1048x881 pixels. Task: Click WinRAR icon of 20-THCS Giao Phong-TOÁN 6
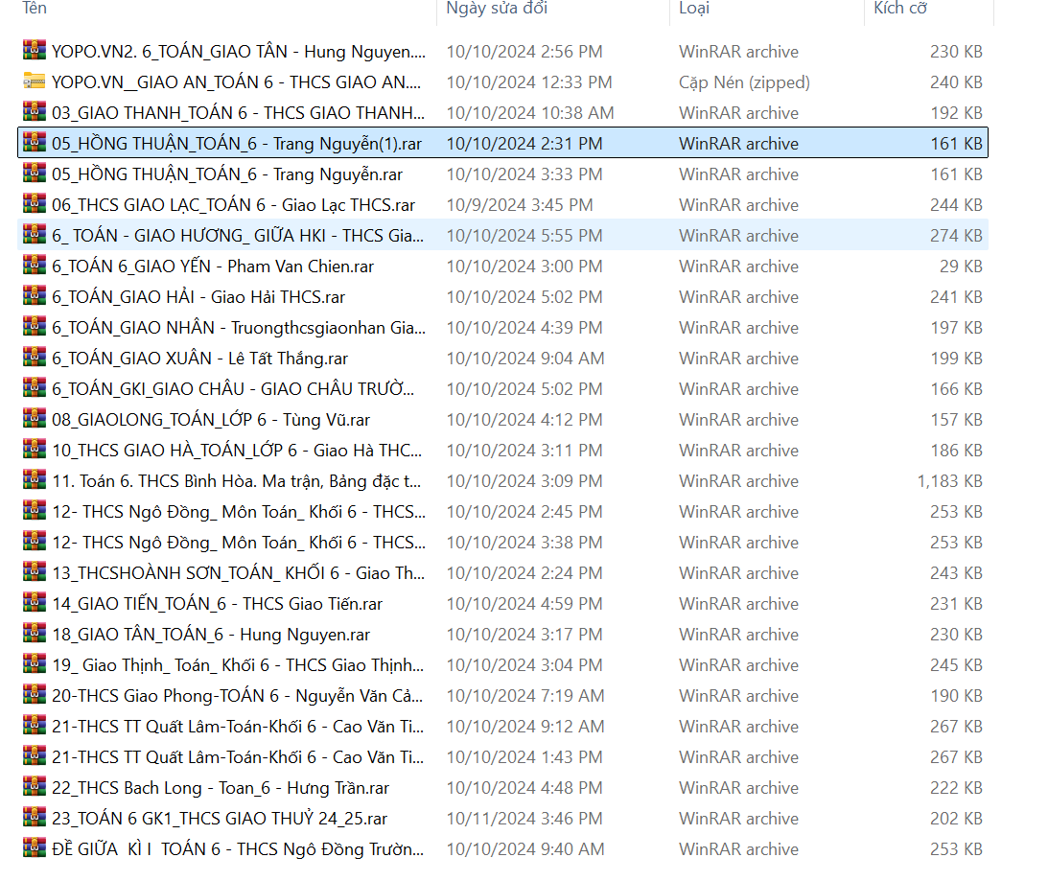click(35, 696)
